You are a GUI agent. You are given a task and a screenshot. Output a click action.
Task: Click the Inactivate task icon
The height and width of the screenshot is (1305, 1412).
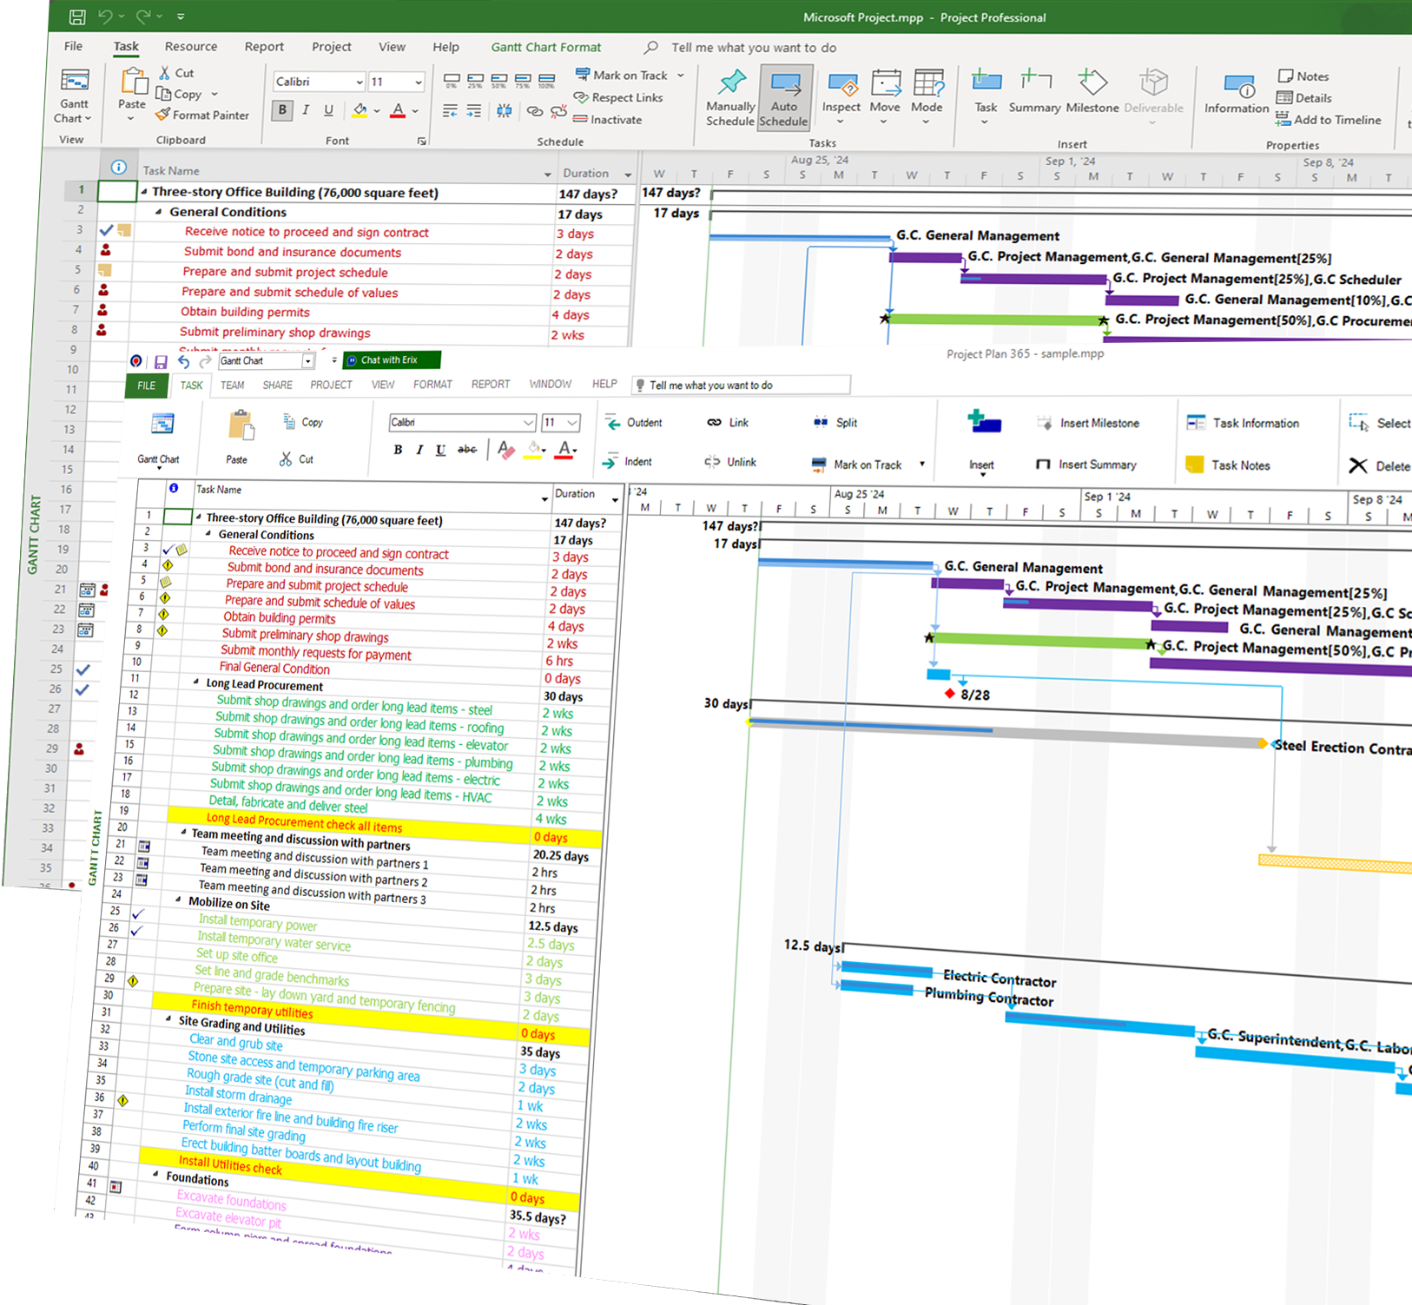[x=583, y=120]
